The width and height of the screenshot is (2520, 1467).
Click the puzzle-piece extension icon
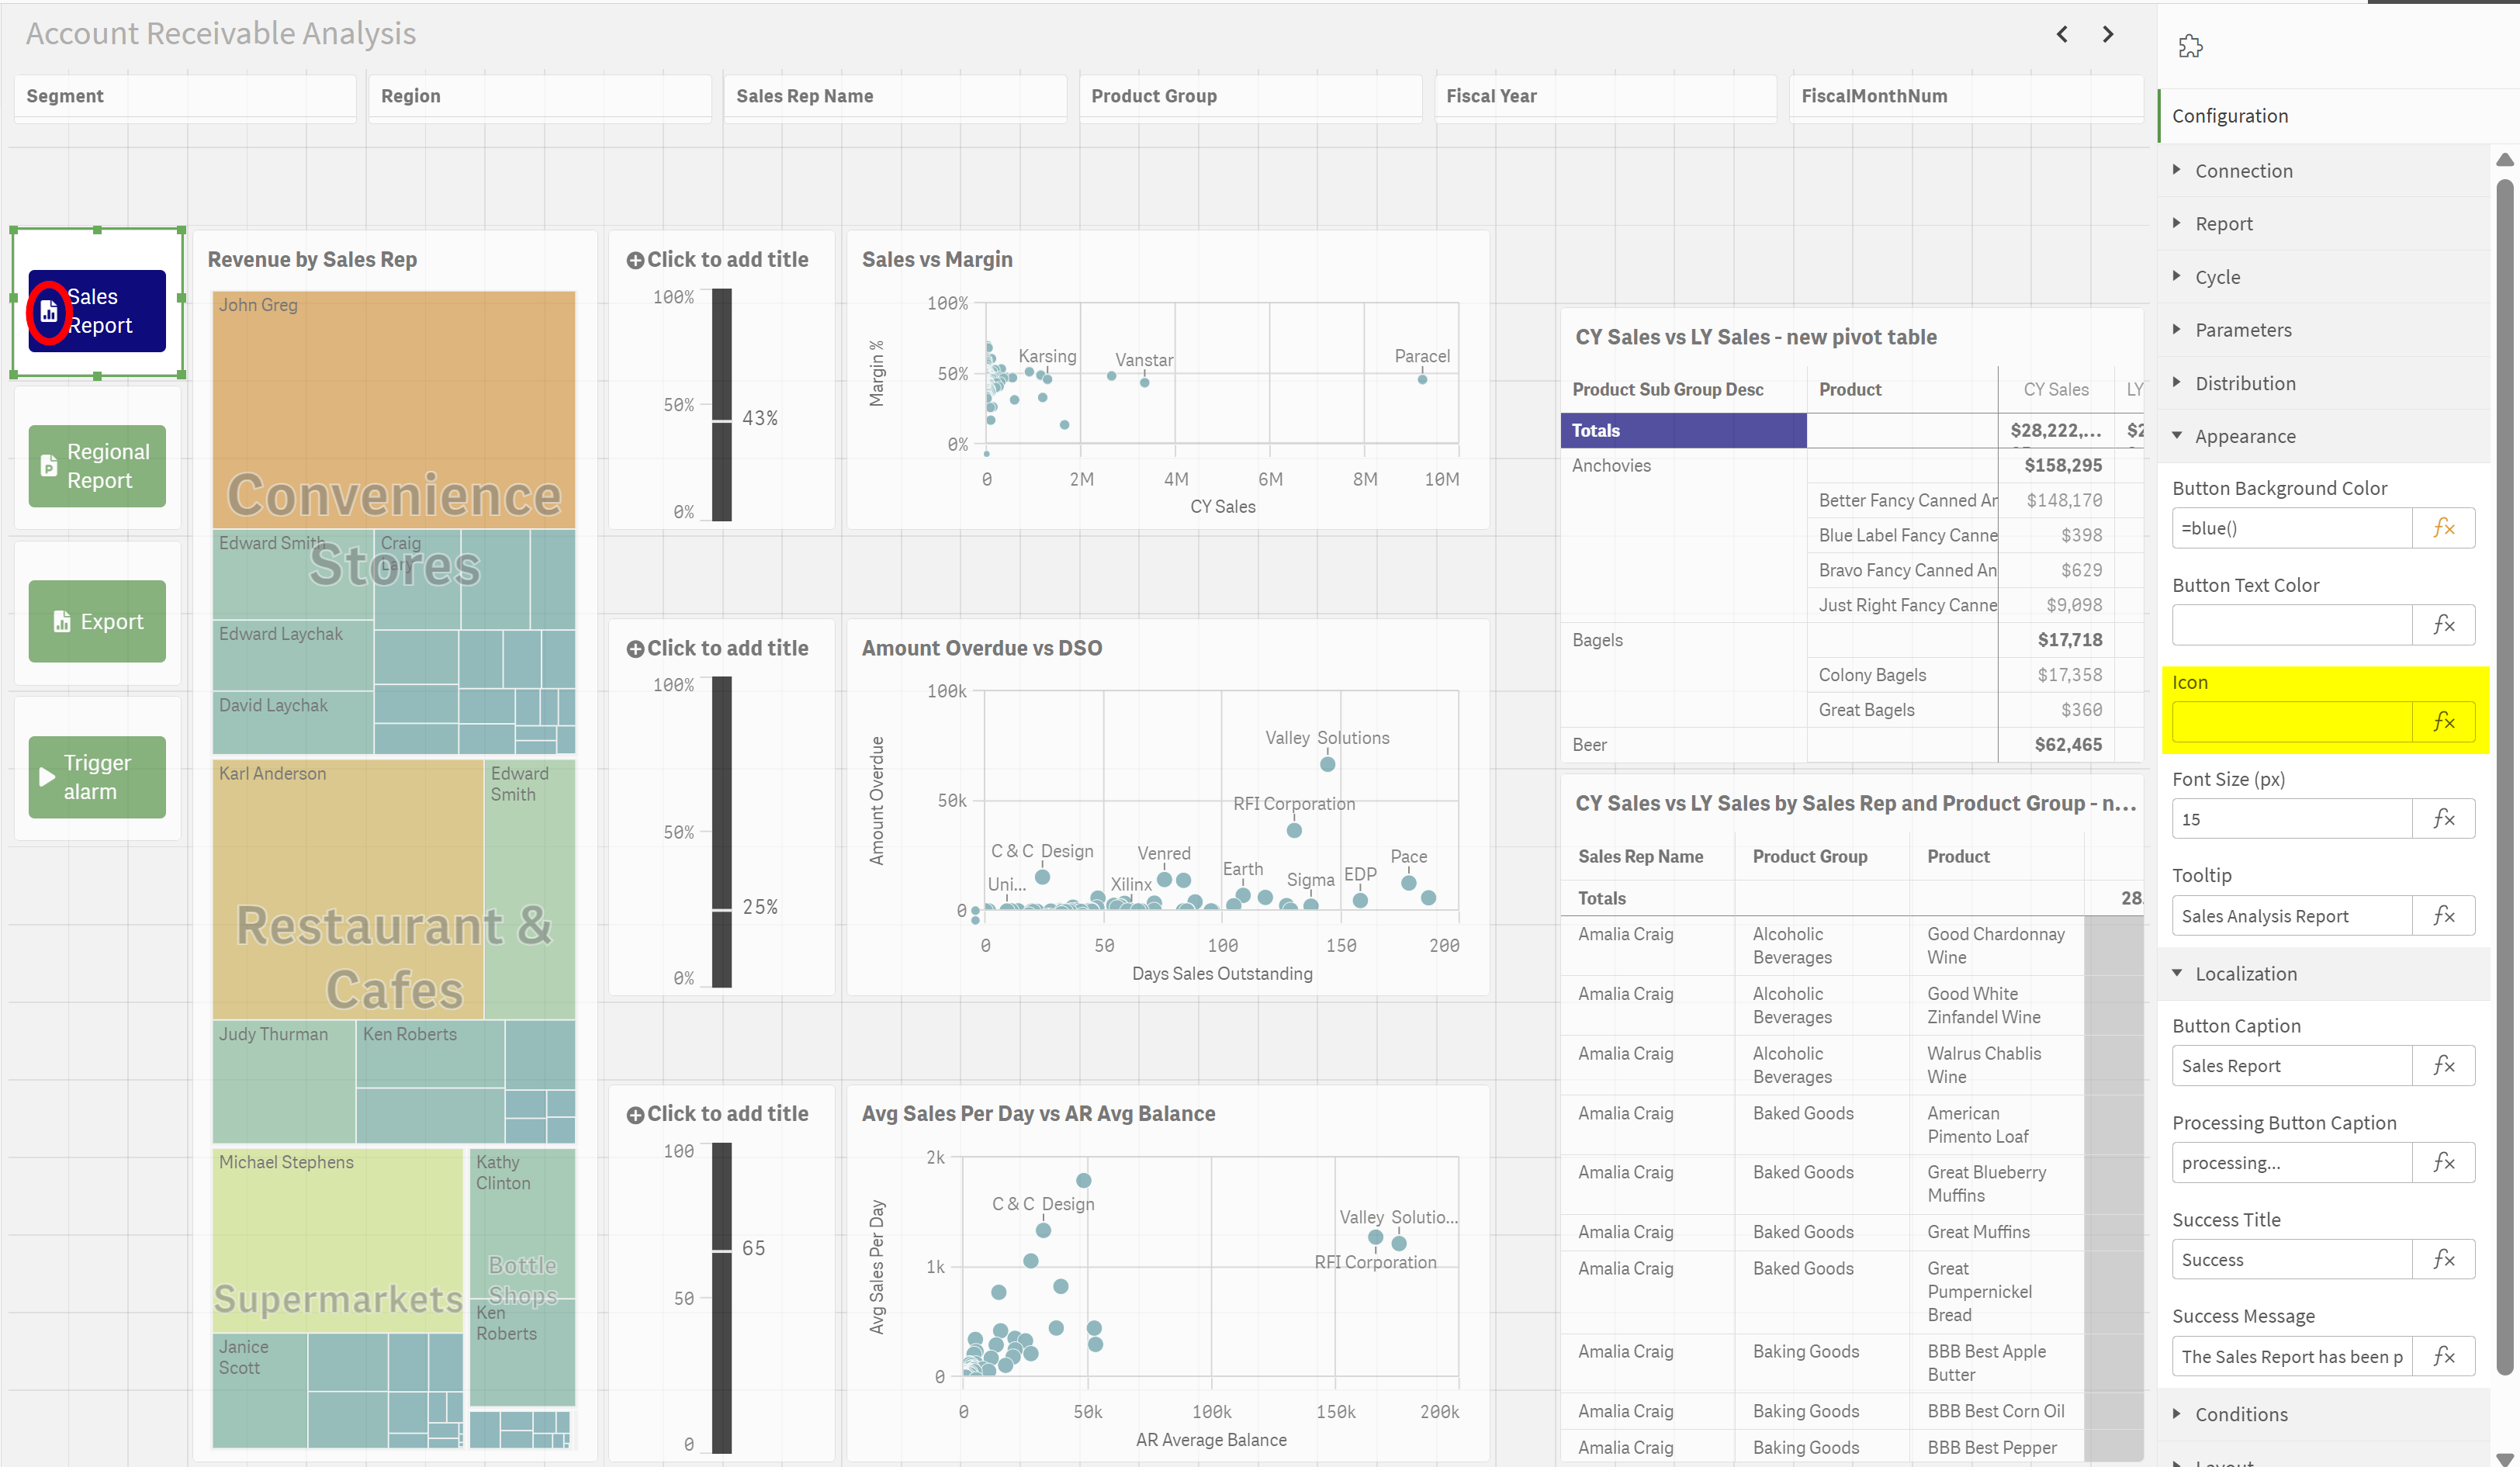pyautogui.click(x=2190, y=46)
